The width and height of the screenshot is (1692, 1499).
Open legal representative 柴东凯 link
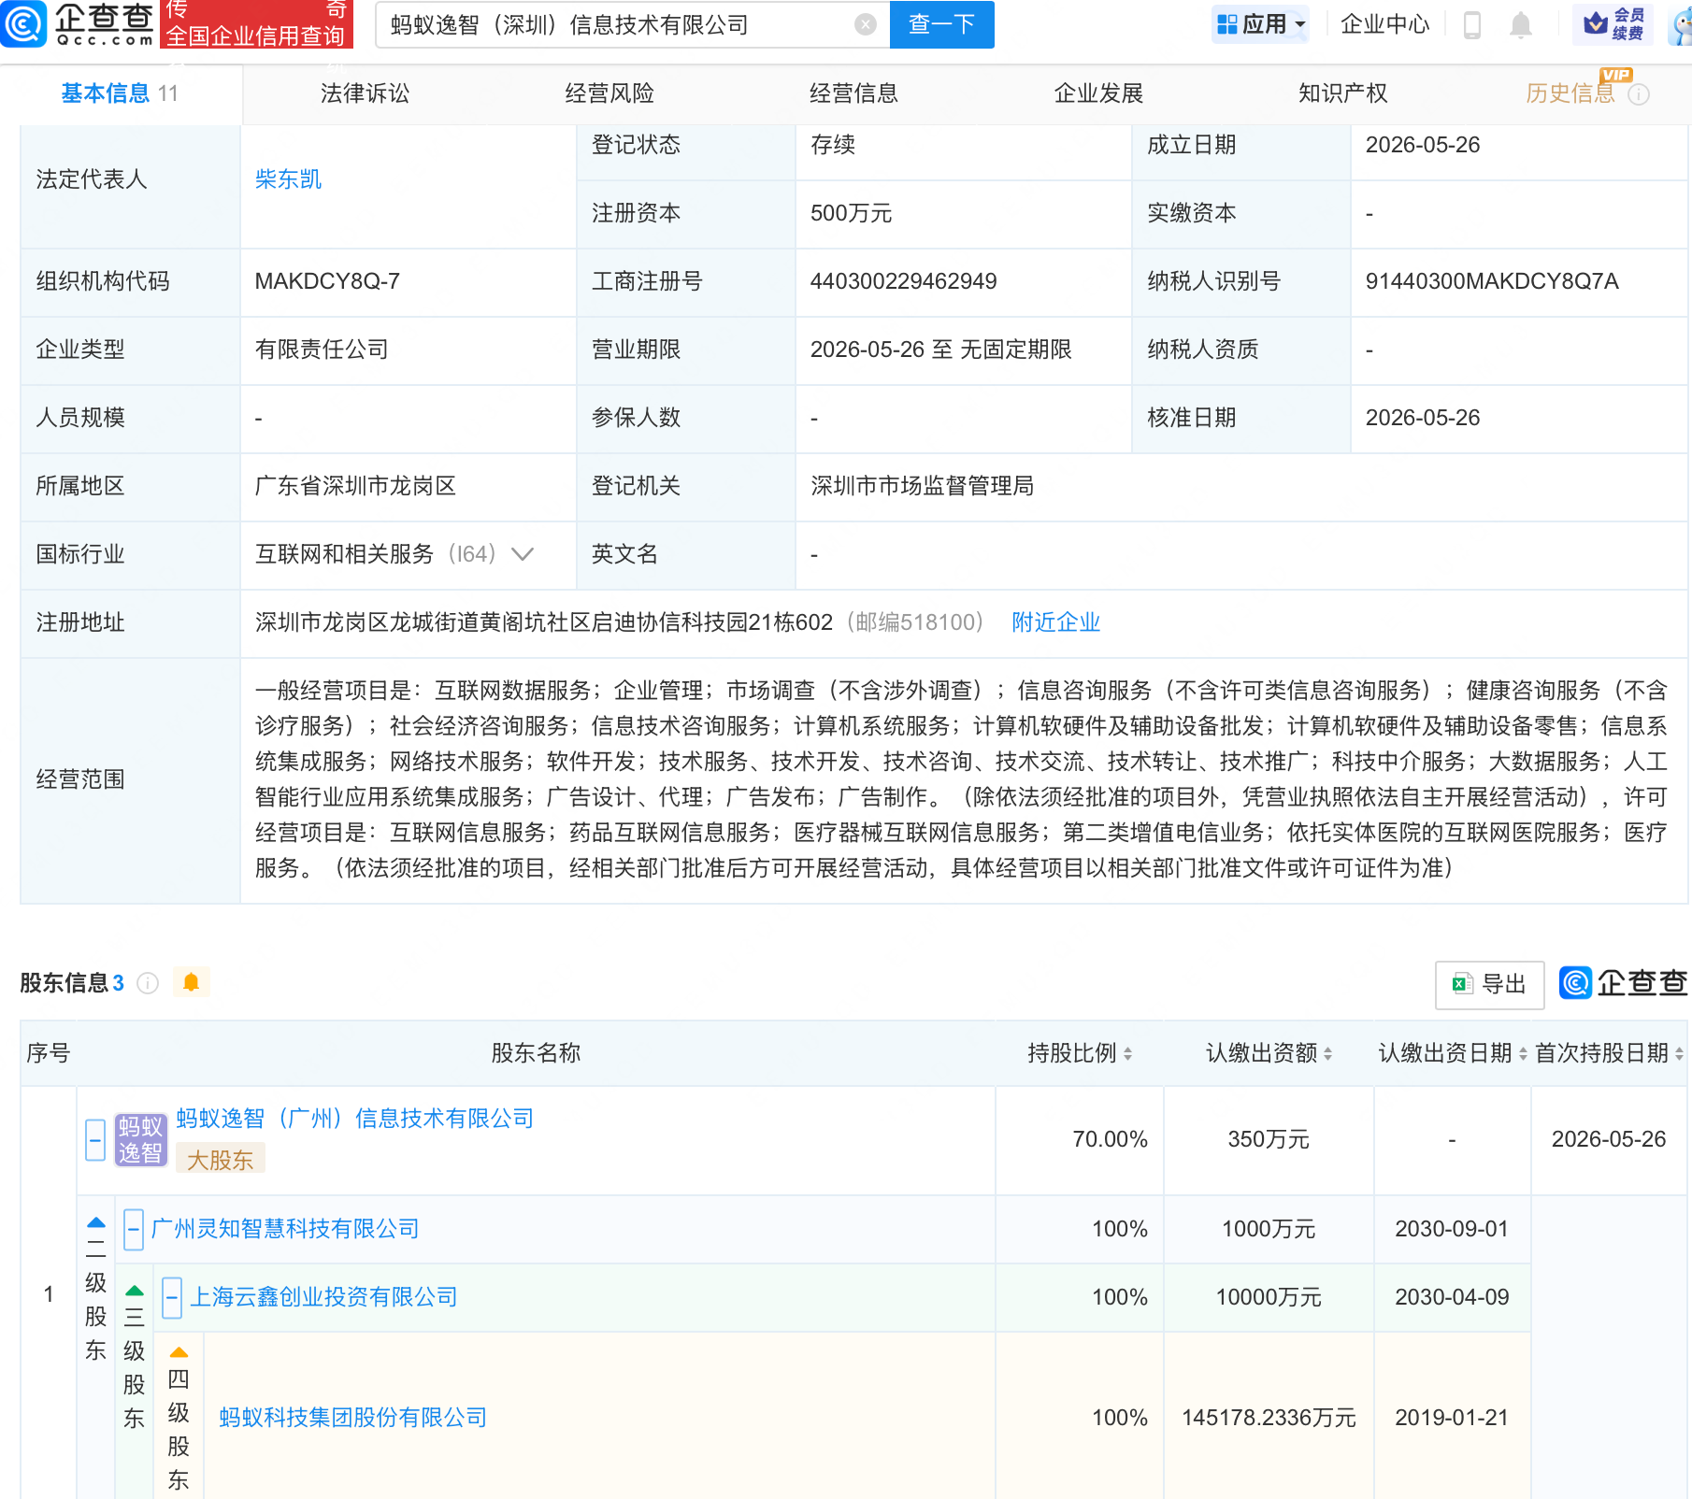pyautogui.click(x=288, y=179)
